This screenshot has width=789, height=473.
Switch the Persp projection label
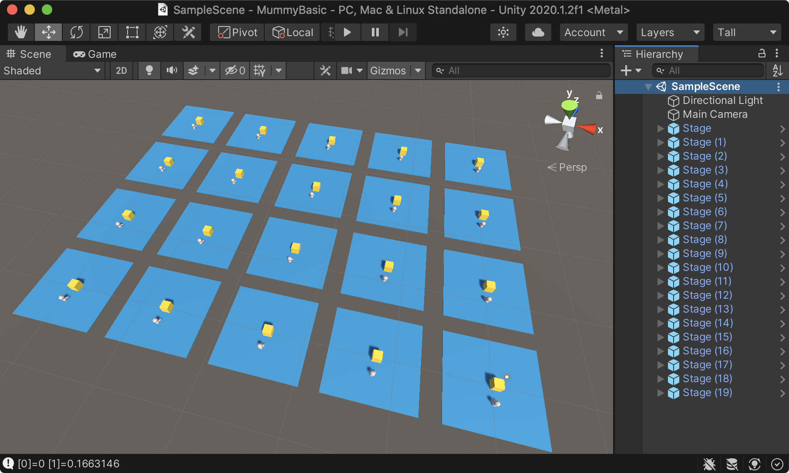coord(567,167)
